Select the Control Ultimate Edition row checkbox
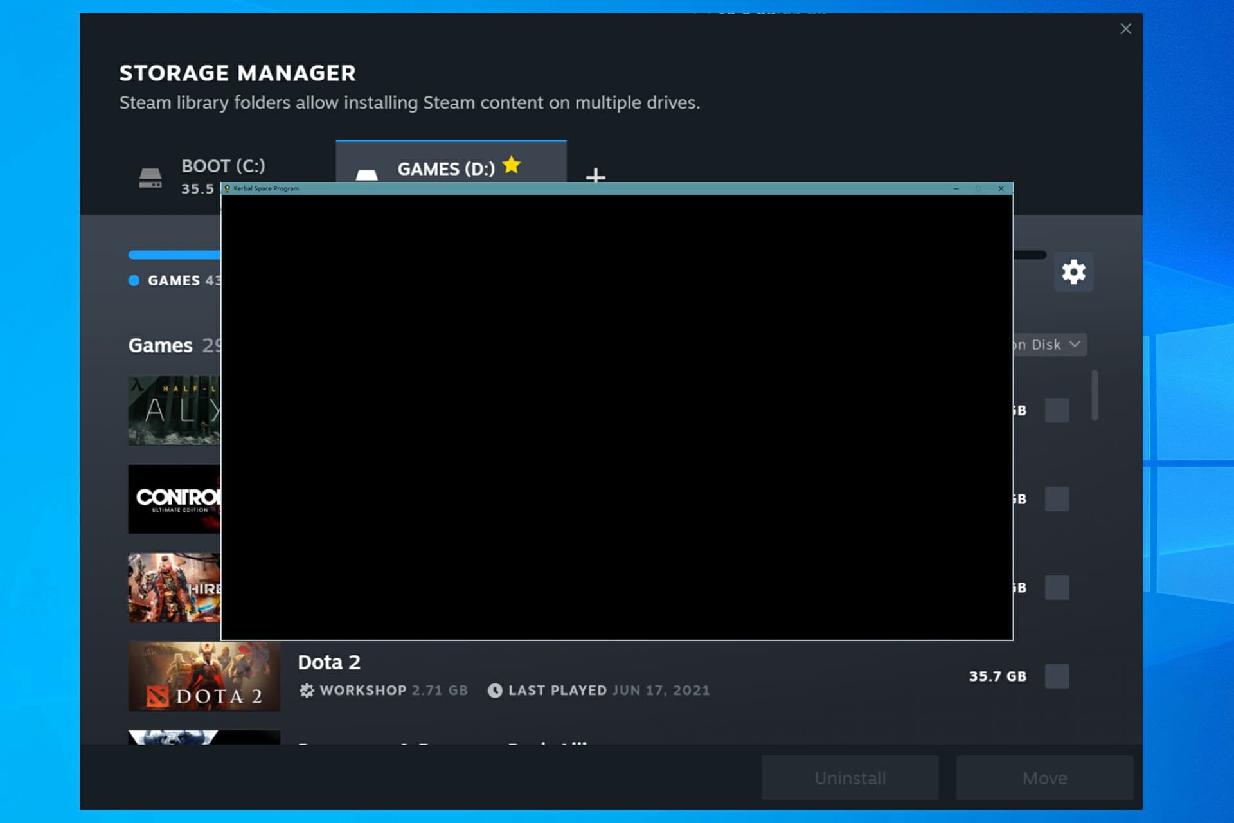Viewport: 1234px width, 823px height. [x=1057, y=499]
